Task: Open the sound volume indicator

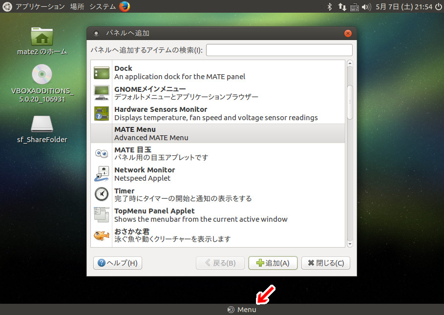Action: (366, 7)
